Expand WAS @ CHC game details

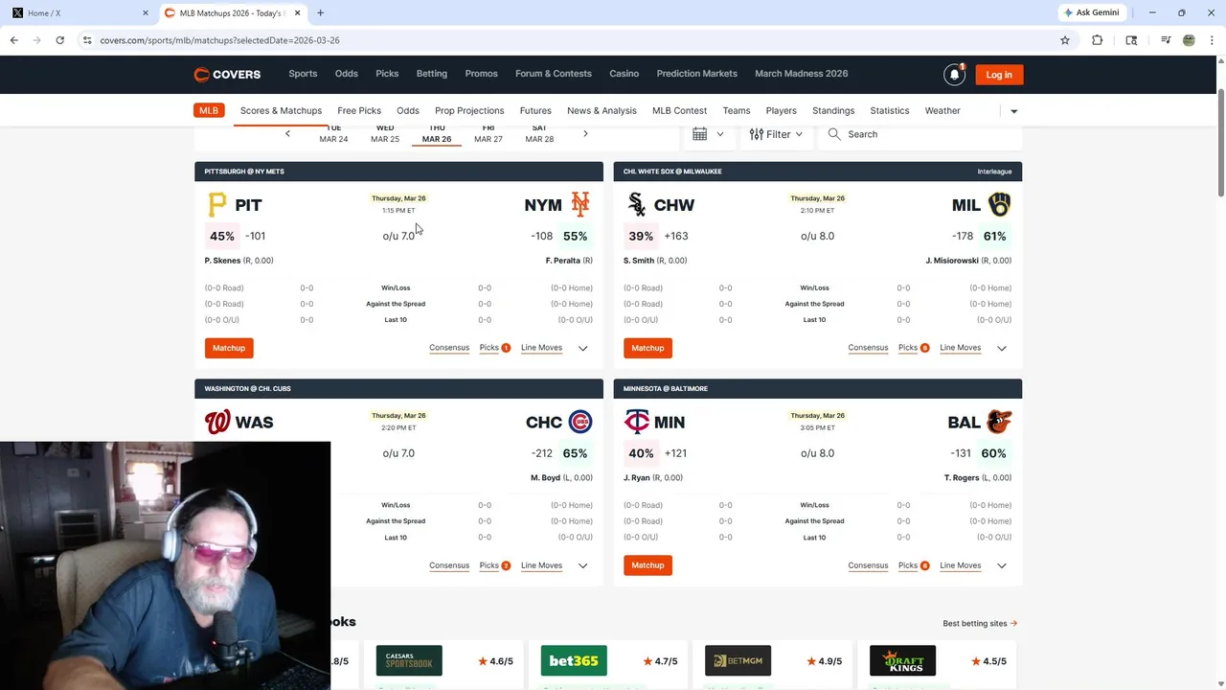pos(582,566)
